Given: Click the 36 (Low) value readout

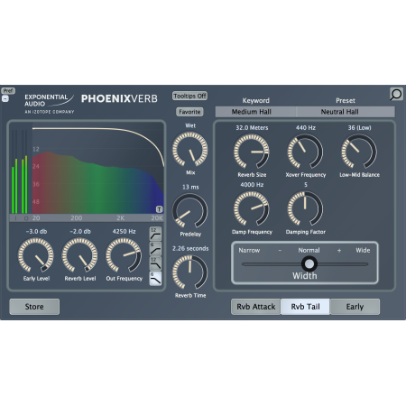Looking at the screenshot, I should coord(359,128).
